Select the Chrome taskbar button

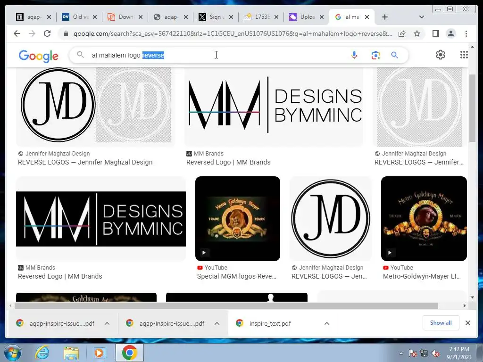[129, 353]
